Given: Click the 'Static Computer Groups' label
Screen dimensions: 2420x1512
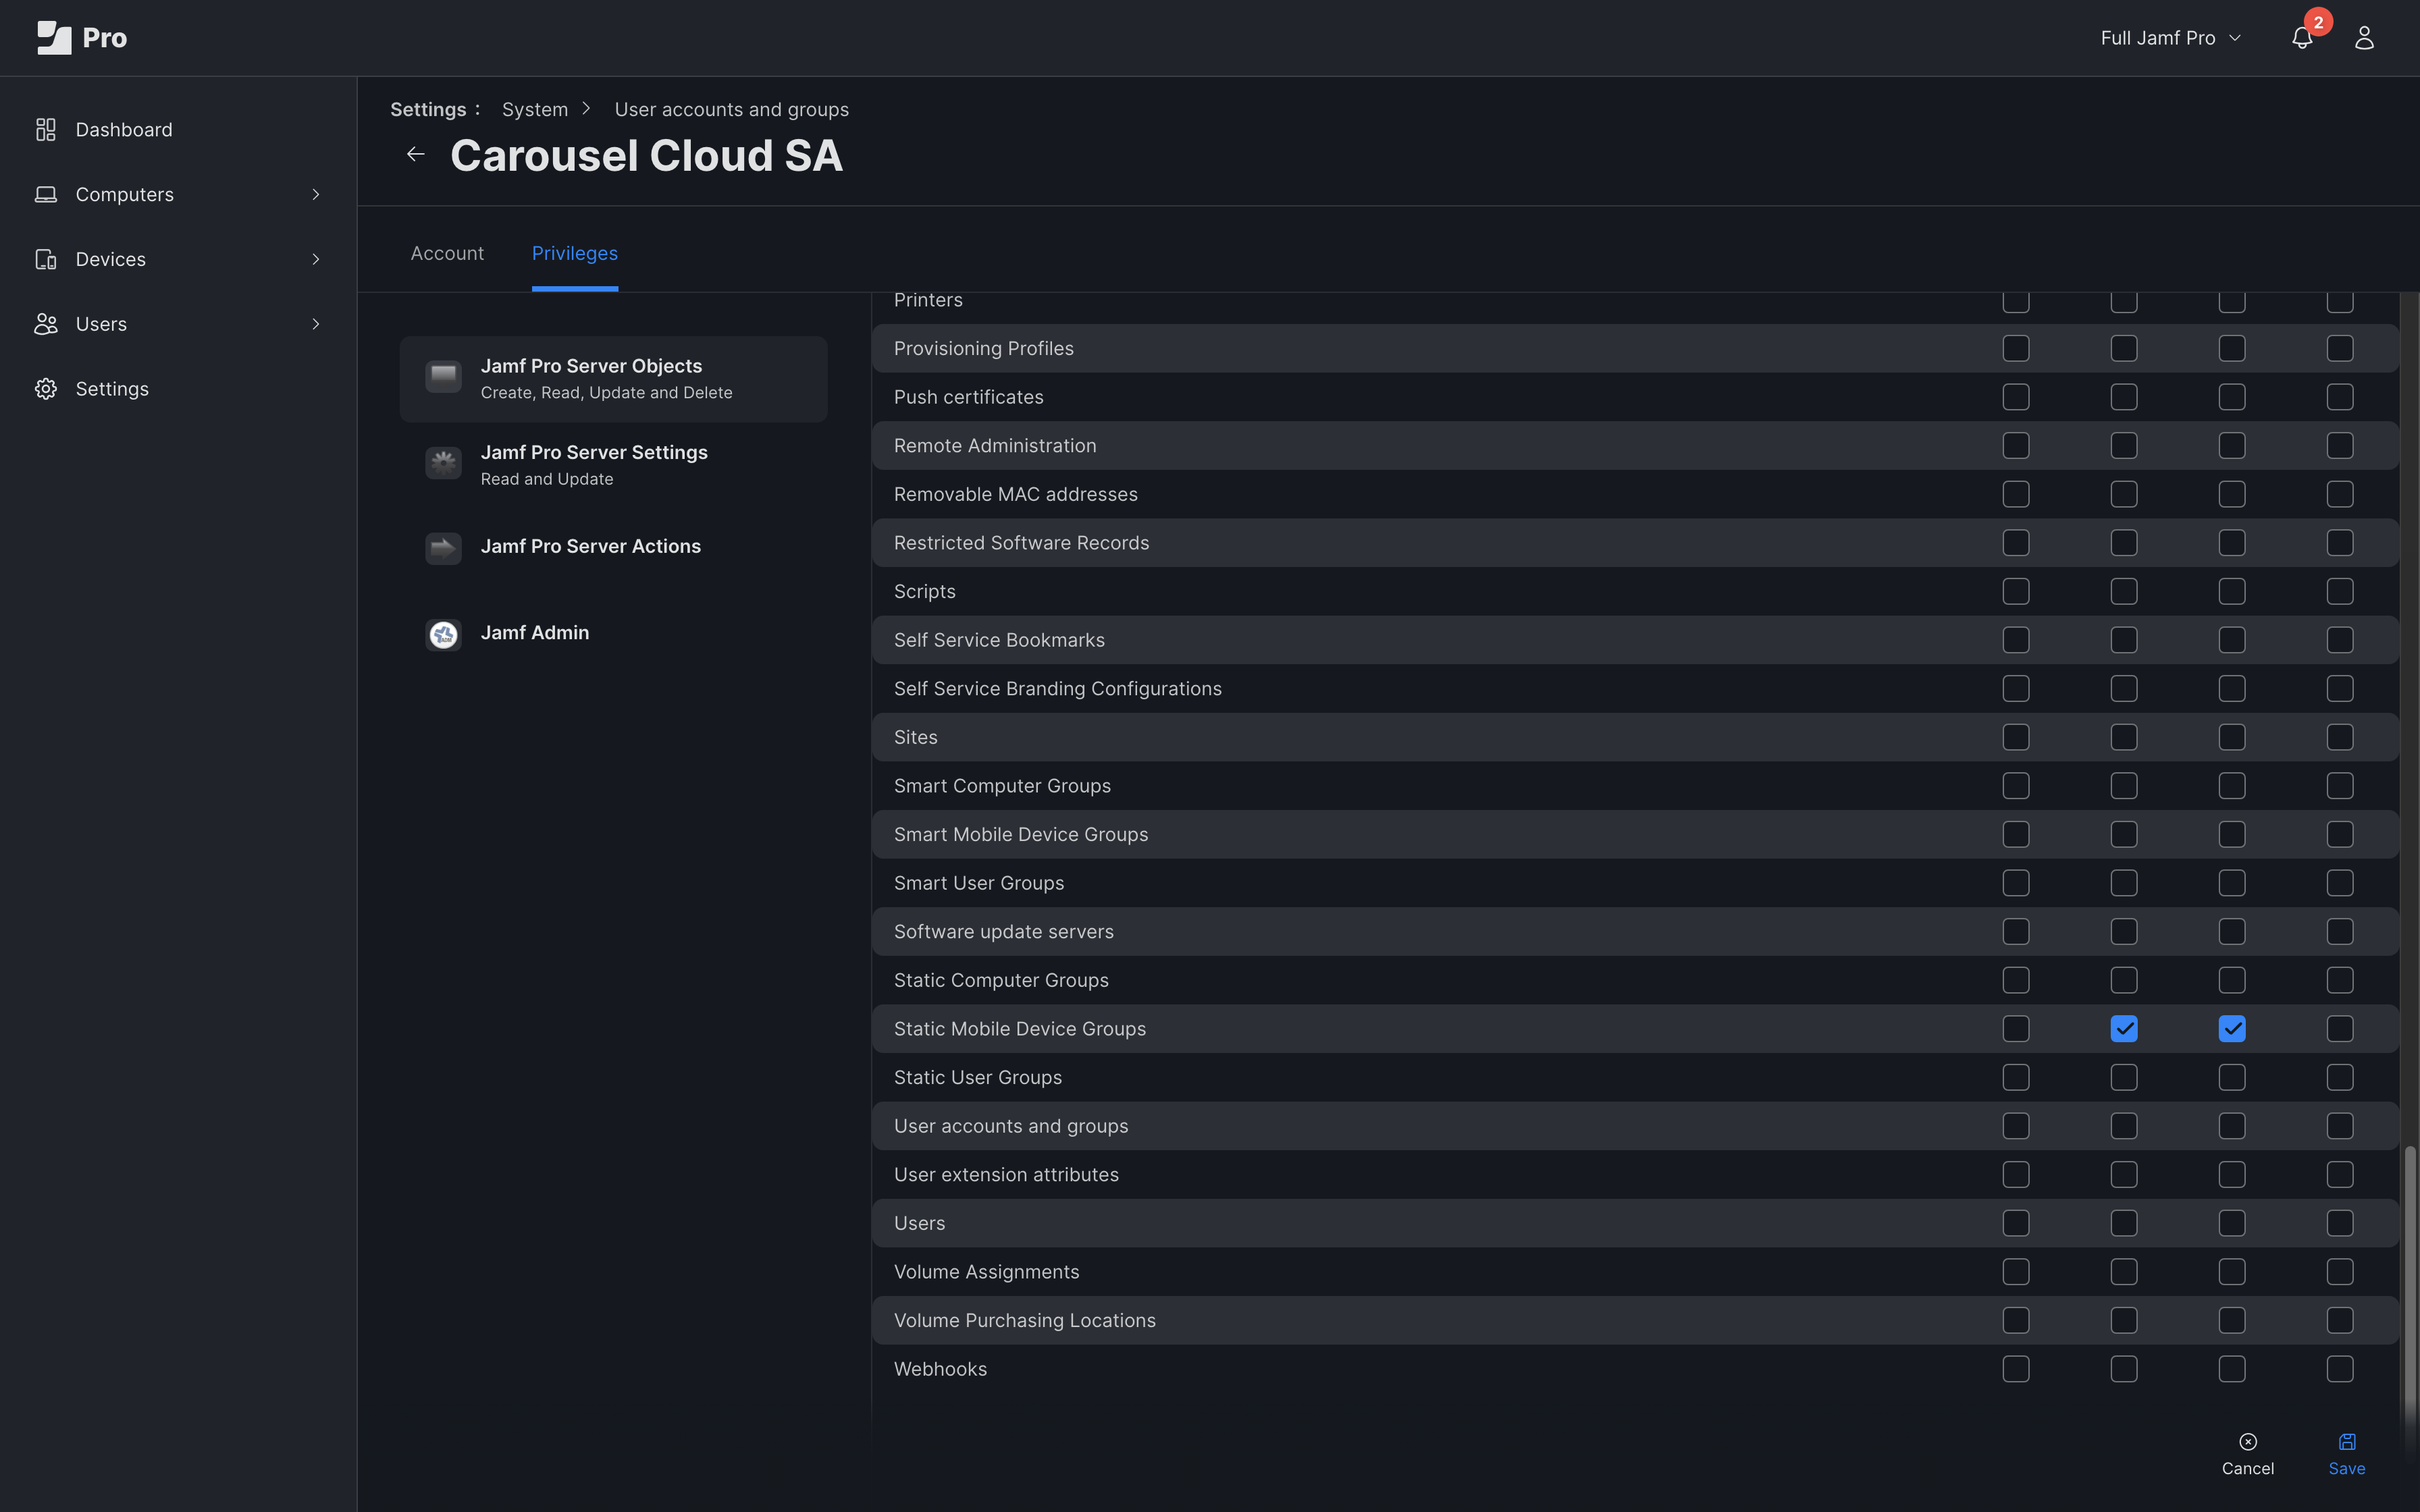Looking at the screenshot, I should pos(1001,980).
